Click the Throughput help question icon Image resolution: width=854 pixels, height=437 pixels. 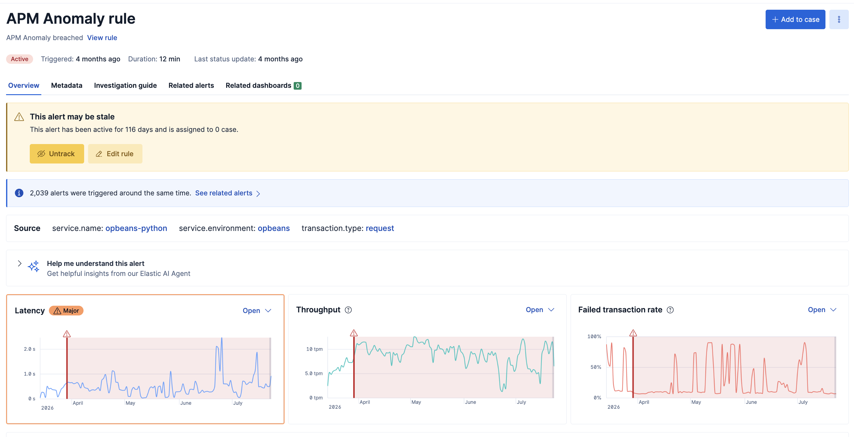[x=348, y=310]
